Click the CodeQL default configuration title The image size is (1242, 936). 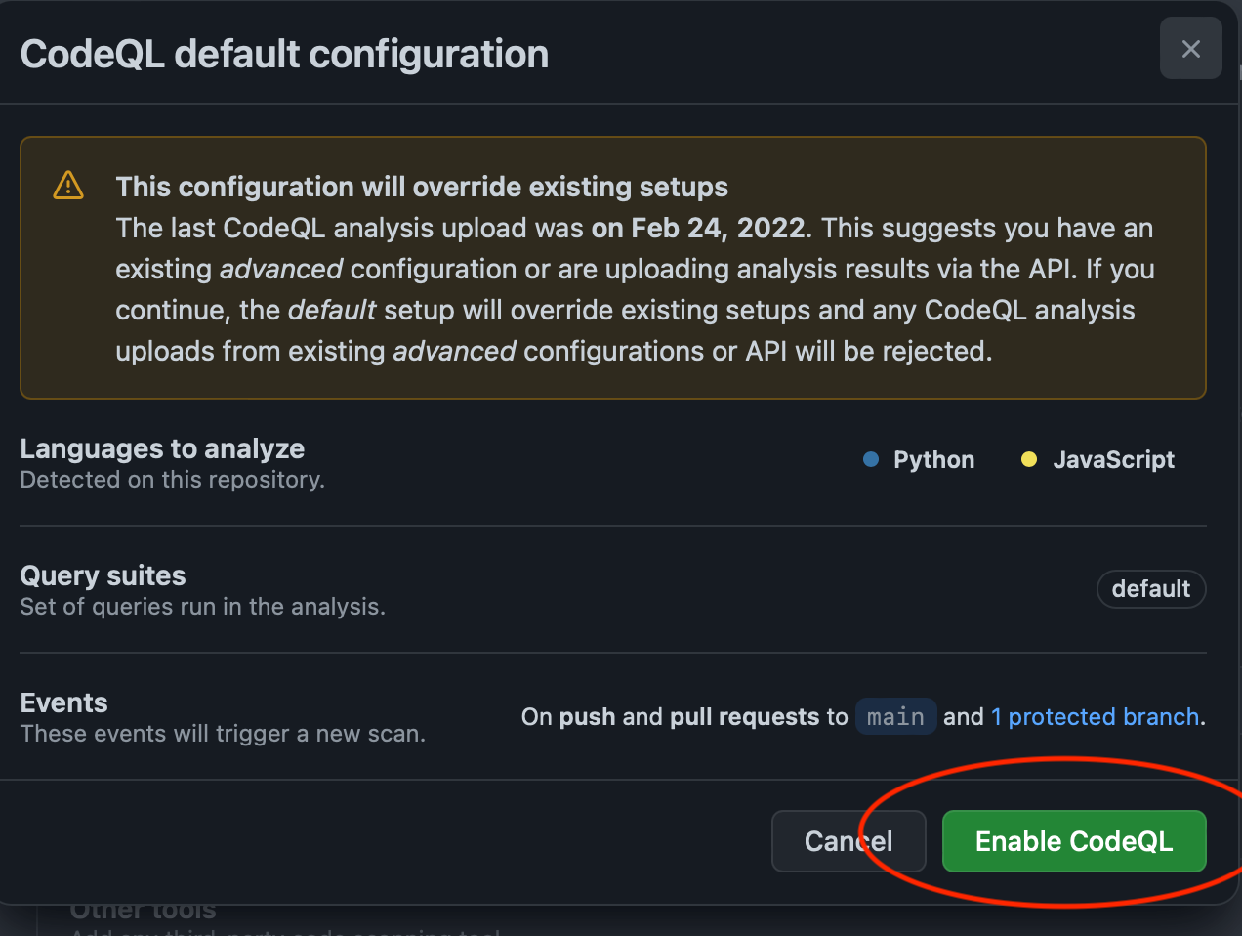[284, 54]
